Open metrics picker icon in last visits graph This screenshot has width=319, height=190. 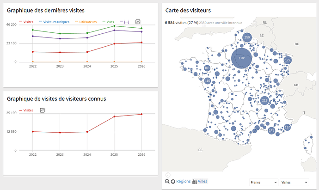pyautogui.click(x=138, y=22)
